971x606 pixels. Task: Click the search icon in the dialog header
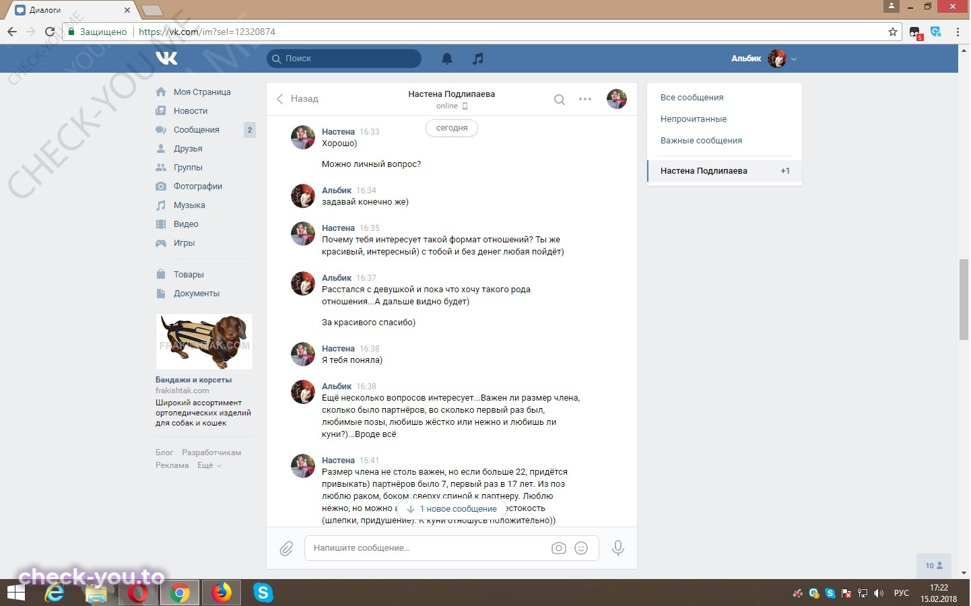coord(559,100)
